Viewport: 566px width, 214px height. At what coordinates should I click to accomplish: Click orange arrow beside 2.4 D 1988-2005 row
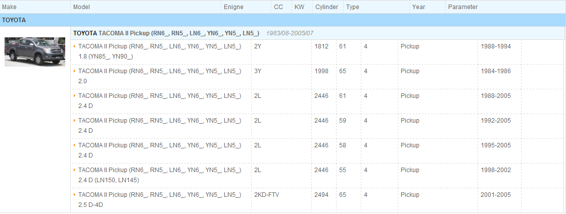click(x=74, y=96)
